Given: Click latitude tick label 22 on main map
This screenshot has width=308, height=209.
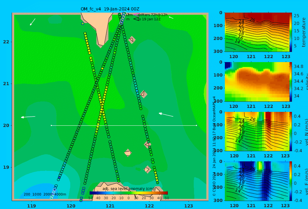Looking at the screenshot, I should click(x=6, y=42).
